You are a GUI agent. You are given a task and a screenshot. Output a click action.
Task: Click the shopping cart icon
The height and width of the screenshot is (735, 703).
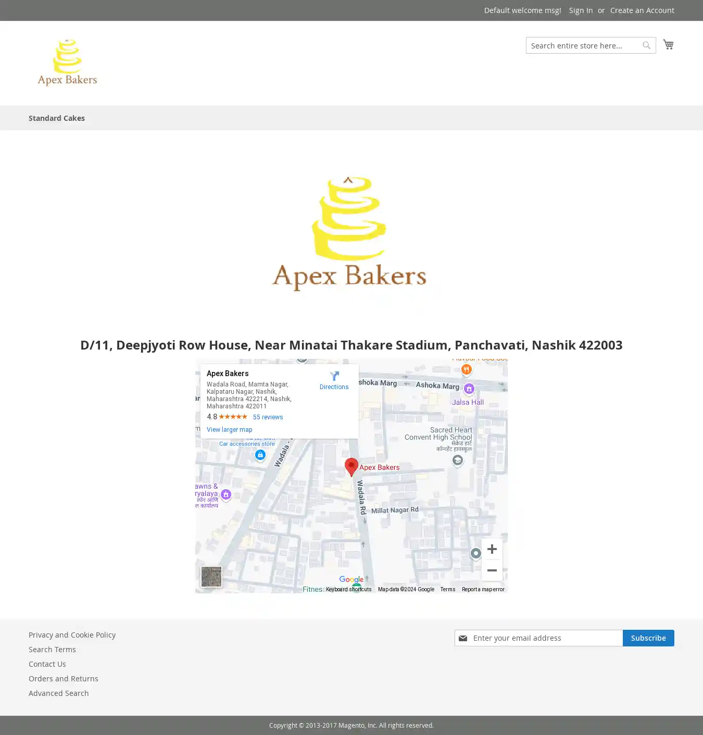tap(668, 45)
